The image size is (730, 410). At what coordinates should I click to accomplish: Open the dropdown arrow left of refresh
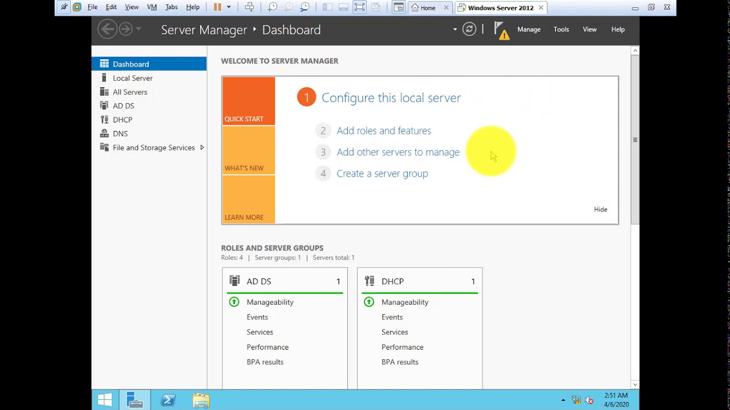click(x=455, y=30)
